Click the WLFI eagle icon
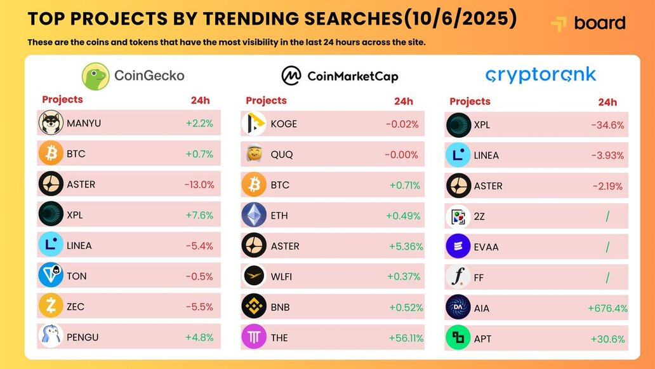This screenshot has height=369, width=655. pyautogui.click(x=254, y=276)
